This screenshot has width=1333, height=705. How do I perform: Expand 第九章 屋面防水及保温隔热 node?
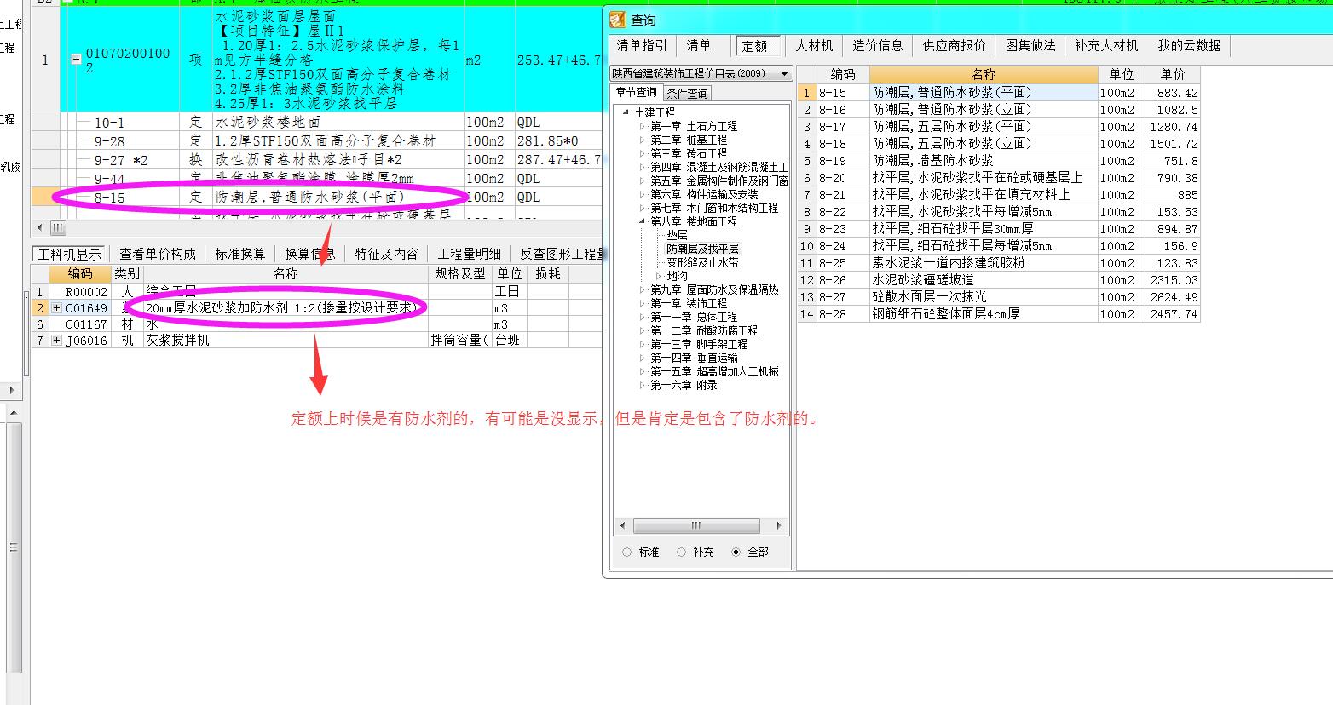point(643,289)
